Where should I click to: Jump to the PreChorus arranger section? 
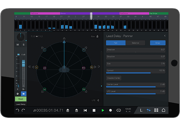tap(45, 13)
